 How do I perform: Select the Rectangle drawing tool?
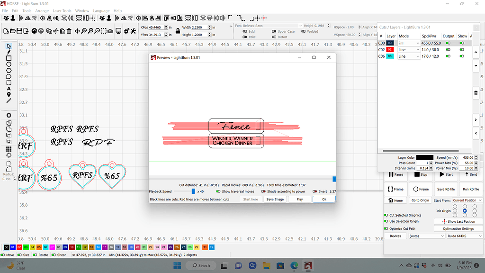click(9, 58)
